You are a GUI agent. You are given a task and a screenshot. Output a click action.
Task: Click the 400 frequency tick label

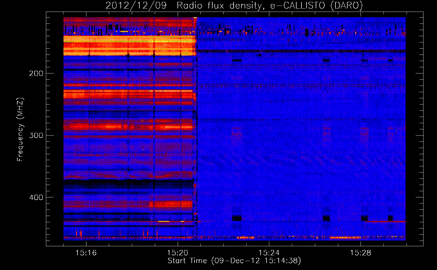36,197
